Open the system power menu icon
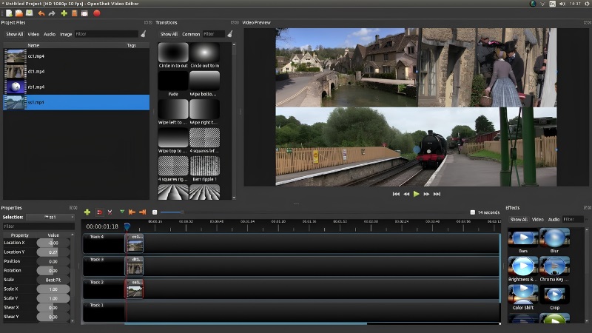Screen dimensions: 592x333 (588, 4)
